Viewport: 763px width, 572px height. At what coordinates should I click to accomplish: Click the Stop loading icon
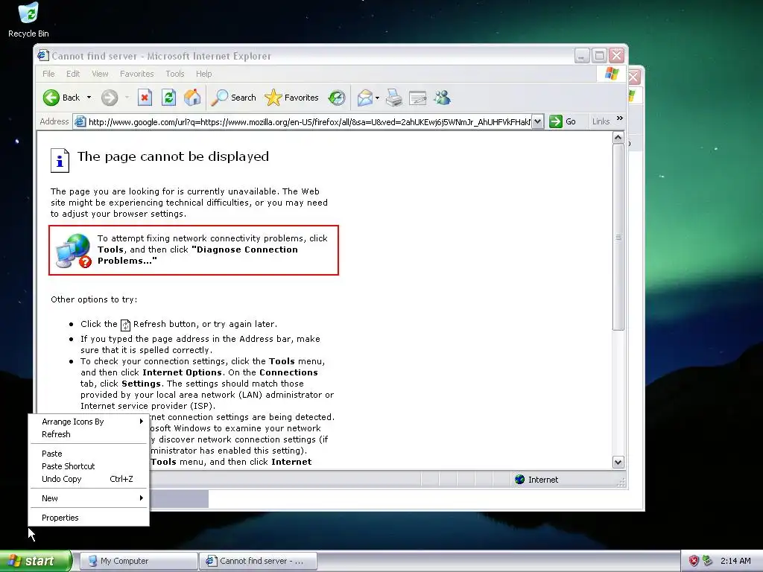pos(145,98)
